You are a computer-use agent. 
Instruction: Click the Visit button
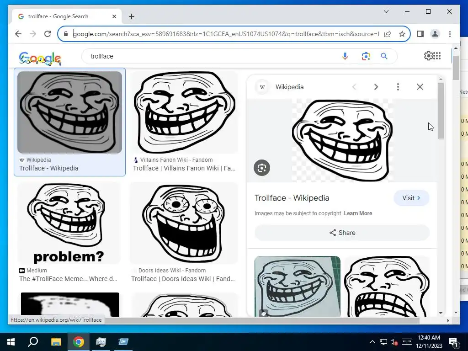click(x=411, y=198)
